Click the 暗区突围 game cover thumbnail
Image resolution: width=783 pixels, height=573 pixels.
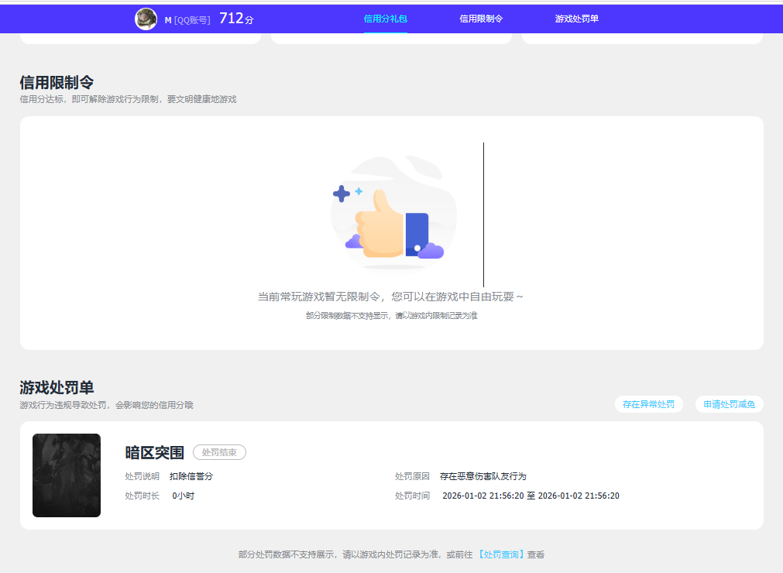pos(66,475)
